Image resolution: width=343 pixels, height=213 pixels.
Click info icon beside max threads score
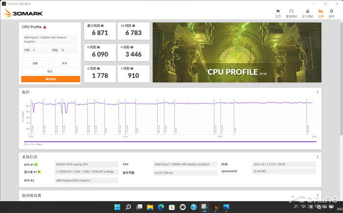point(102,26)
